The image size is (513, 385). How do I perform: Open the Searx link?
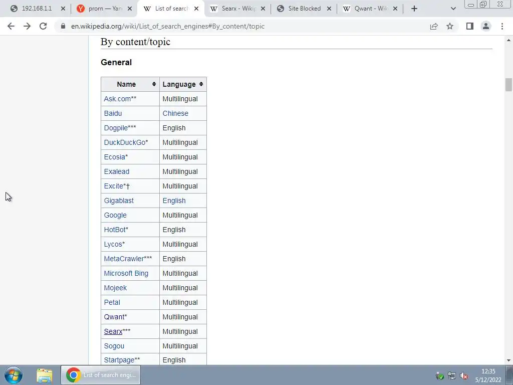coord(113,331)
